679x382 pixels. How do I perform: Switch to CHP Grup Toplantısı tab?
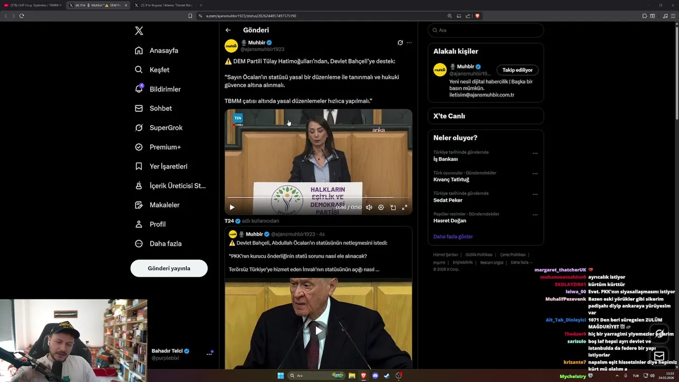click(x=33, y=5)
